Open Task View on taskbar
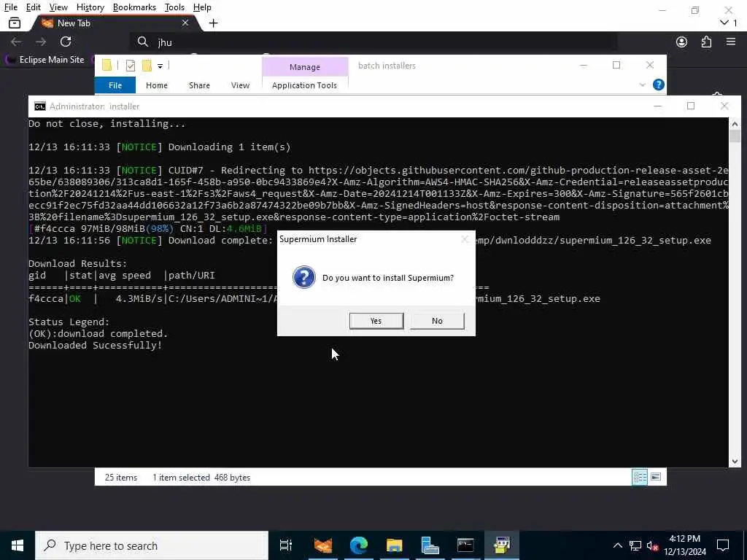 click(x=286, y=545)
